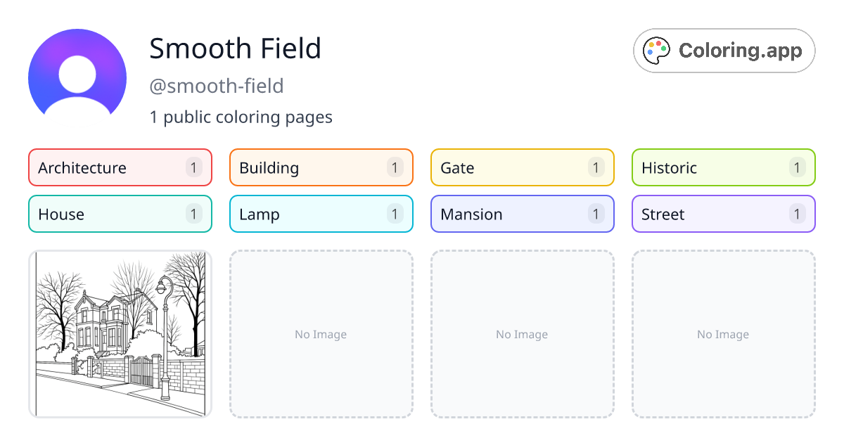Image resolution: width=844 pixels, height=443 pixels.
Task: Click the Coloring.app button
Action: point(724,50)
